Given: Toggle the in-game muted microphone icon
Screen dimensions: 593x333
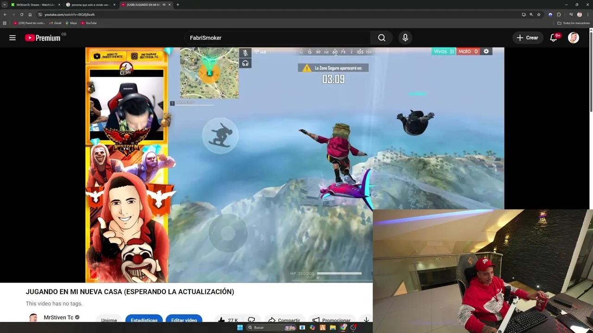Looking at the screenshot, I should point(246,53).
